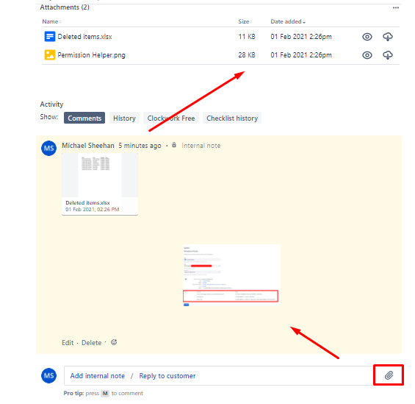The width and height of the screenshot is (415, 404).
Task: Sort attachments by Size column
Action: tap(245, 21)
